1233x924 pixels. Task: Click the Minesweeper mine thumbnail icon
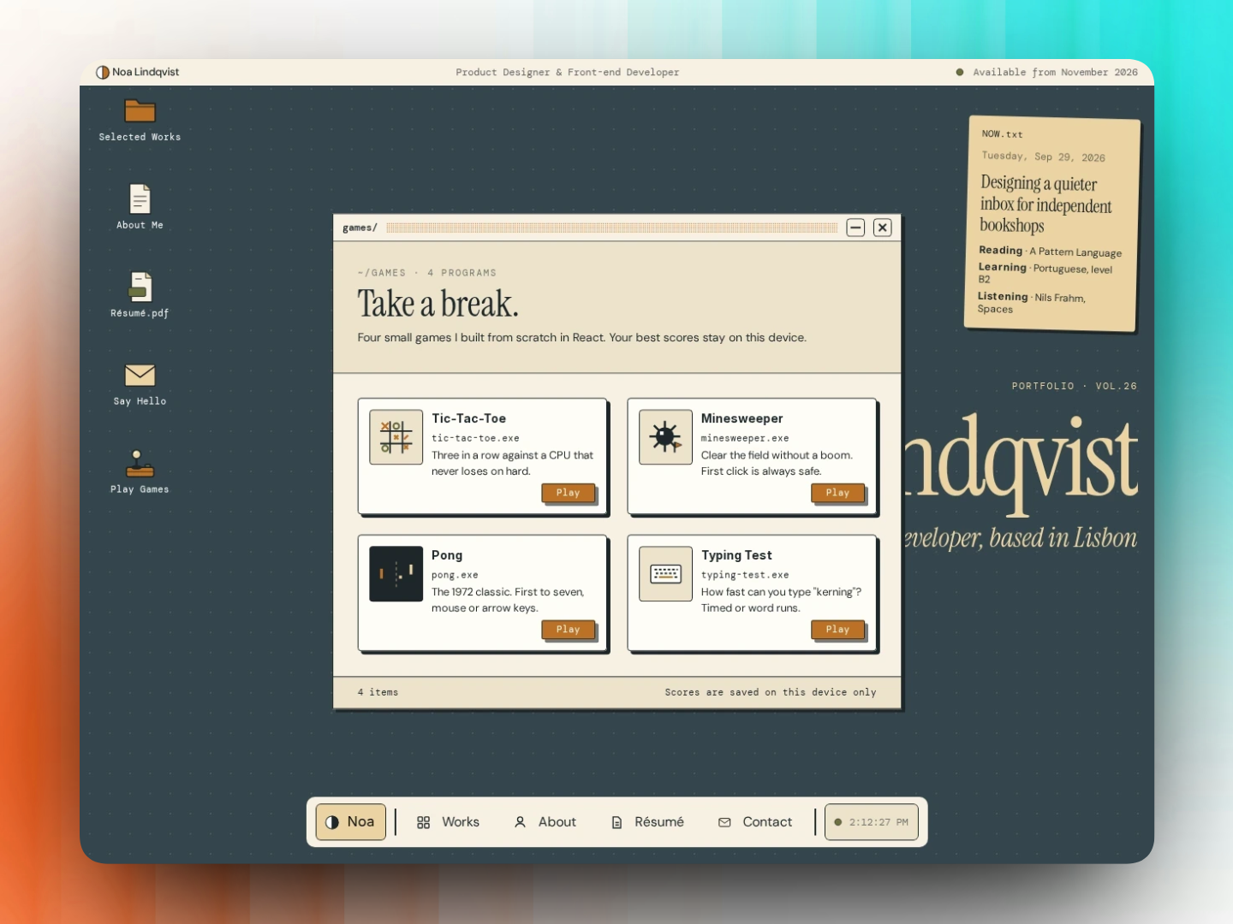click(665, 437)
